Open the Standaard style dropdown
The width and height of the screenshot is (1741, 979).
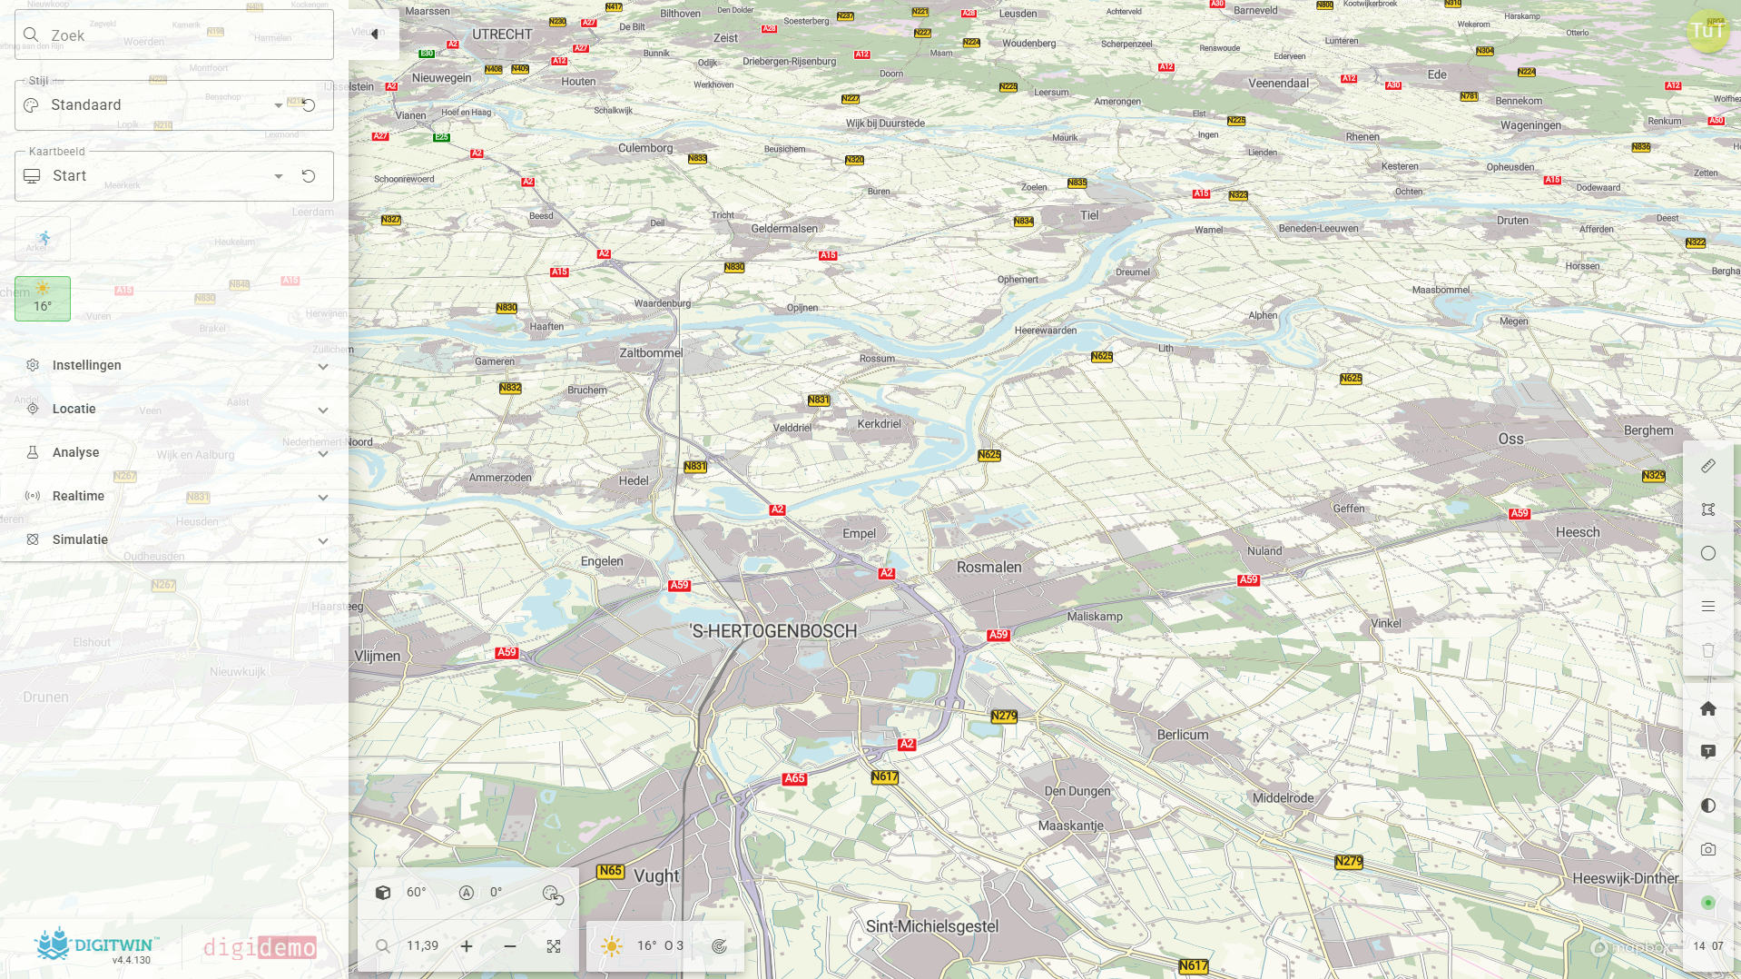279,104
